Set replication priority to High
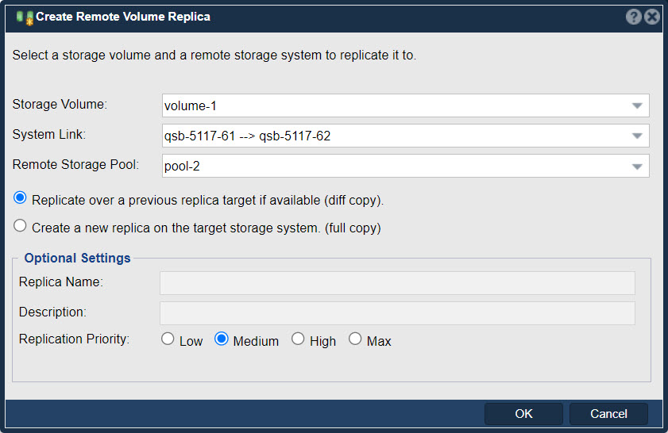The height and width of the screenshot is (433, 668). point(298,339)
